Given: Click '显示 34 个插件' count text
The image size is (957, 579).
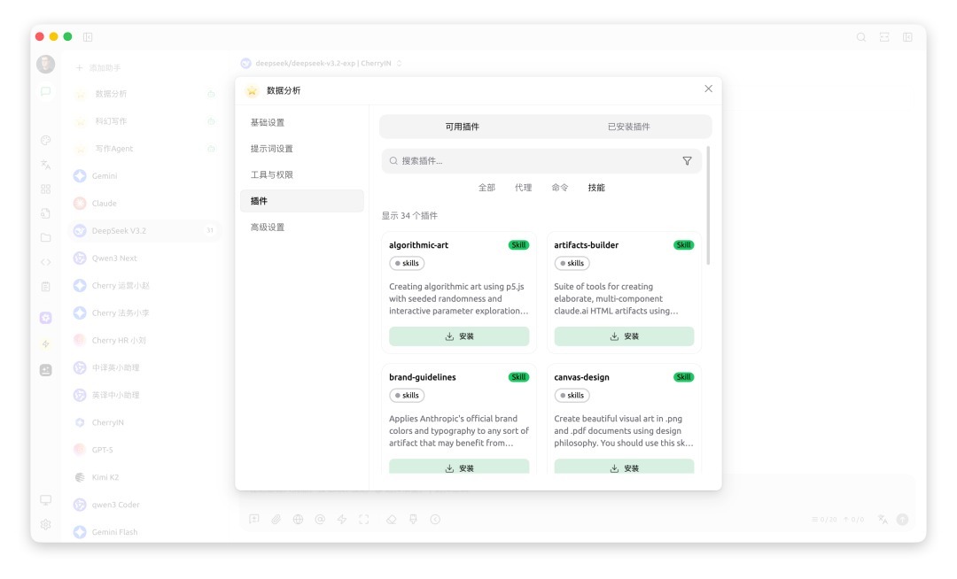Looking at the screenshot, I should pos(409,216).
